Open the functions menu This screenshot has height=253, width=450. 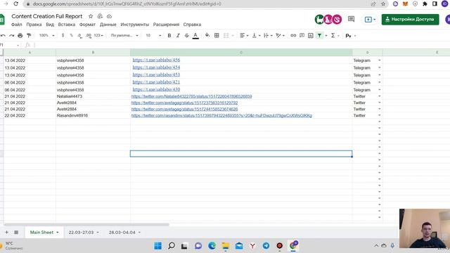(x=335, y=36)
